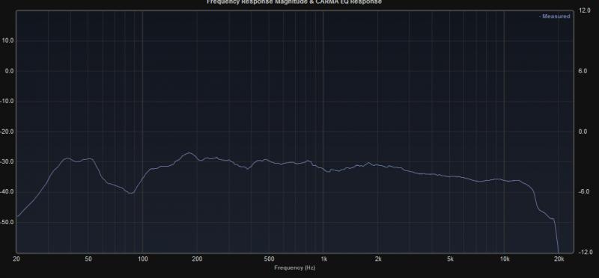The image size is (599, 278).
Task: Select the 200 Hz axis tick label
Action: pos(197,259)
